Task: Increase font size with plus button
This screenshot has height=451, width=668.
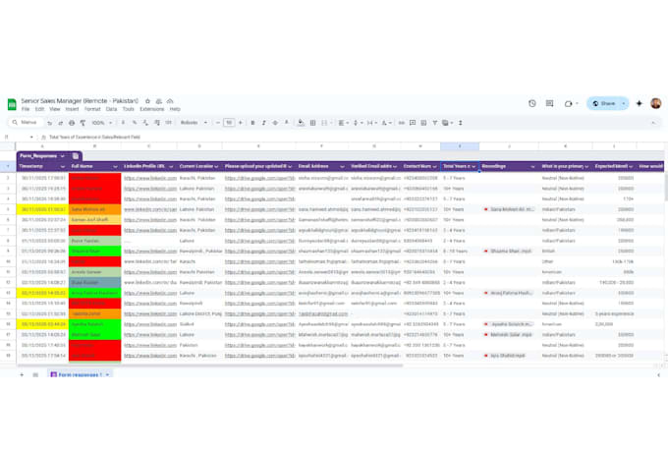Action: click(x=241, y=123)
